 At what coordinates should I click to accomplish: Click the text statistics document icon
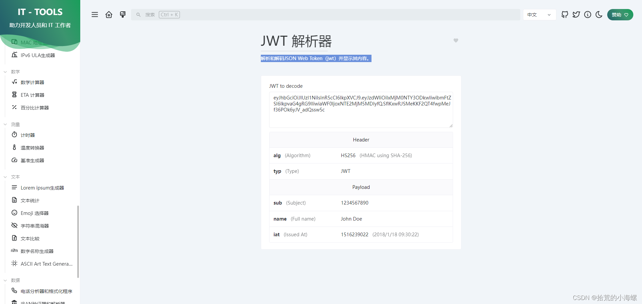(x=14, y=200)
